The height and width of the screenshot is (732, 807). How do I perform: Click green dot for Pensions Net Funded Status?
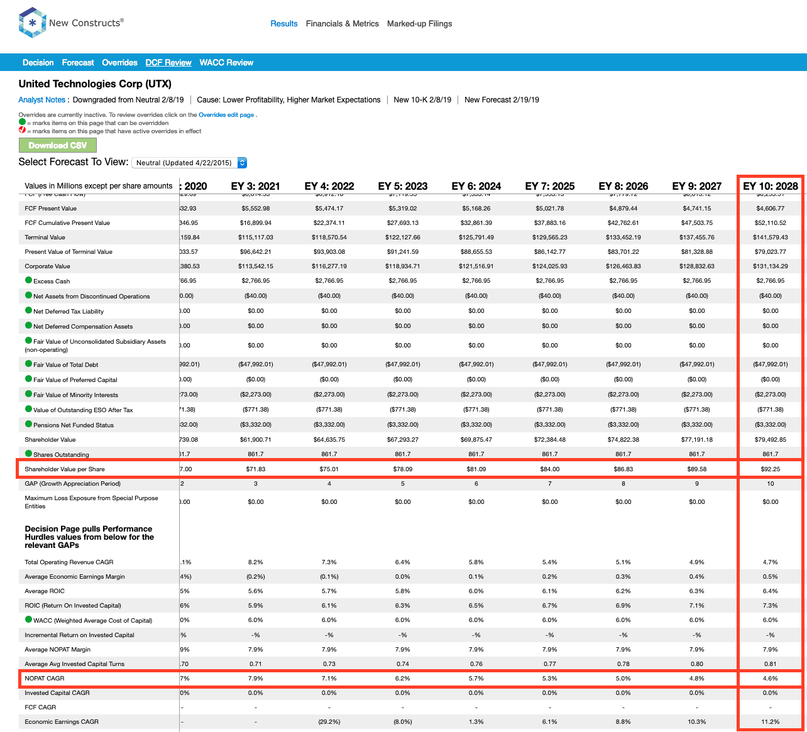[28, 424]
